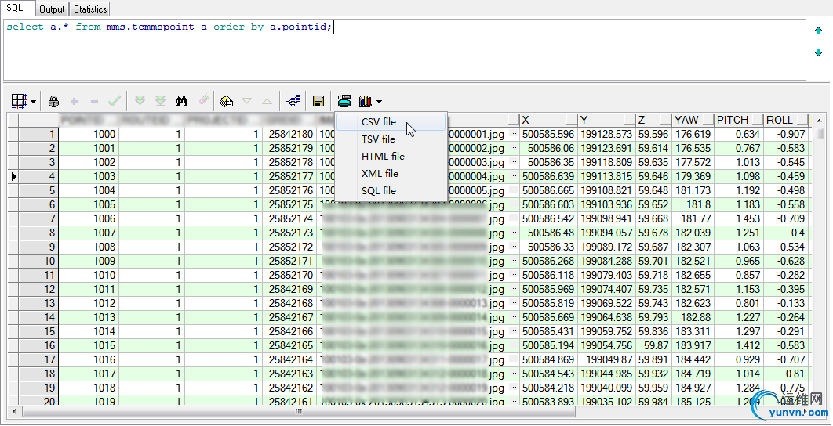Click the lock/edit data padlock icon
Viewport: 833px width, 426px height.
[53, 101]
